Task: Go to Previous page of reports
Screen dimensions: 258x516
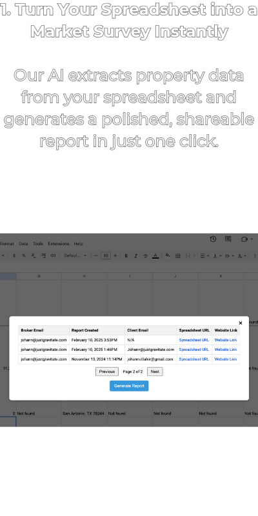Action: 107,372
